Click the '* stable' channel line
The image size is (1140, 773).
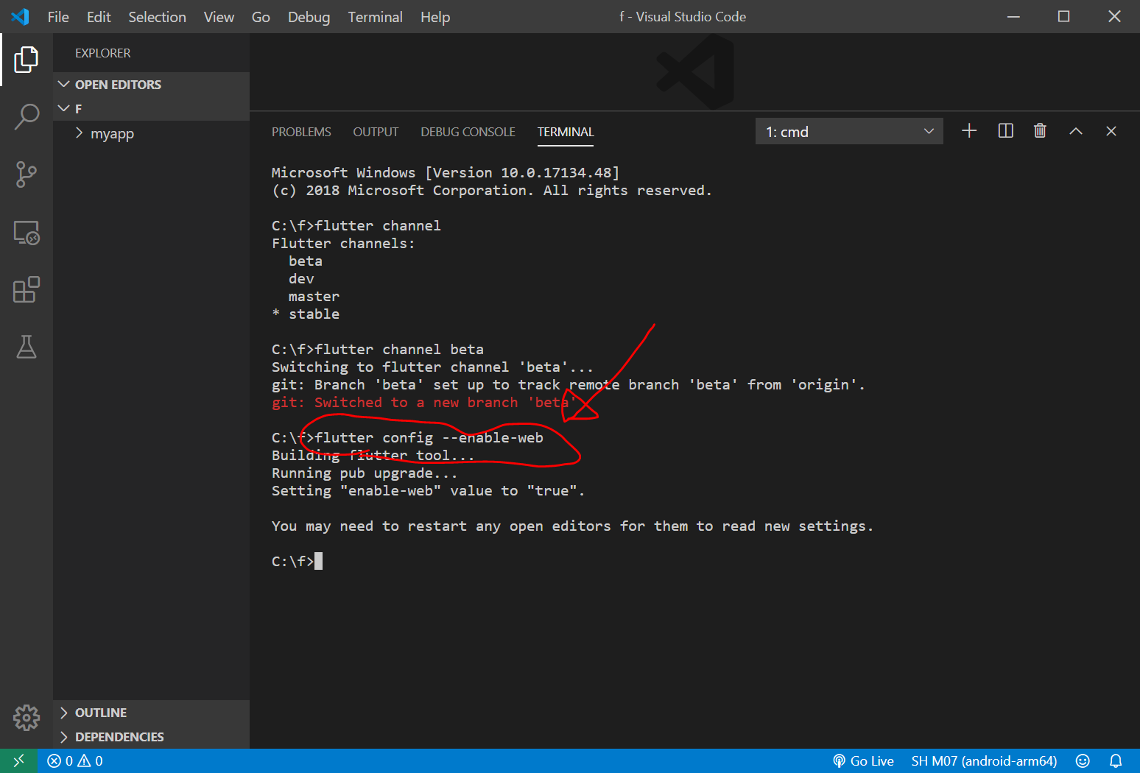coord(306,314)
